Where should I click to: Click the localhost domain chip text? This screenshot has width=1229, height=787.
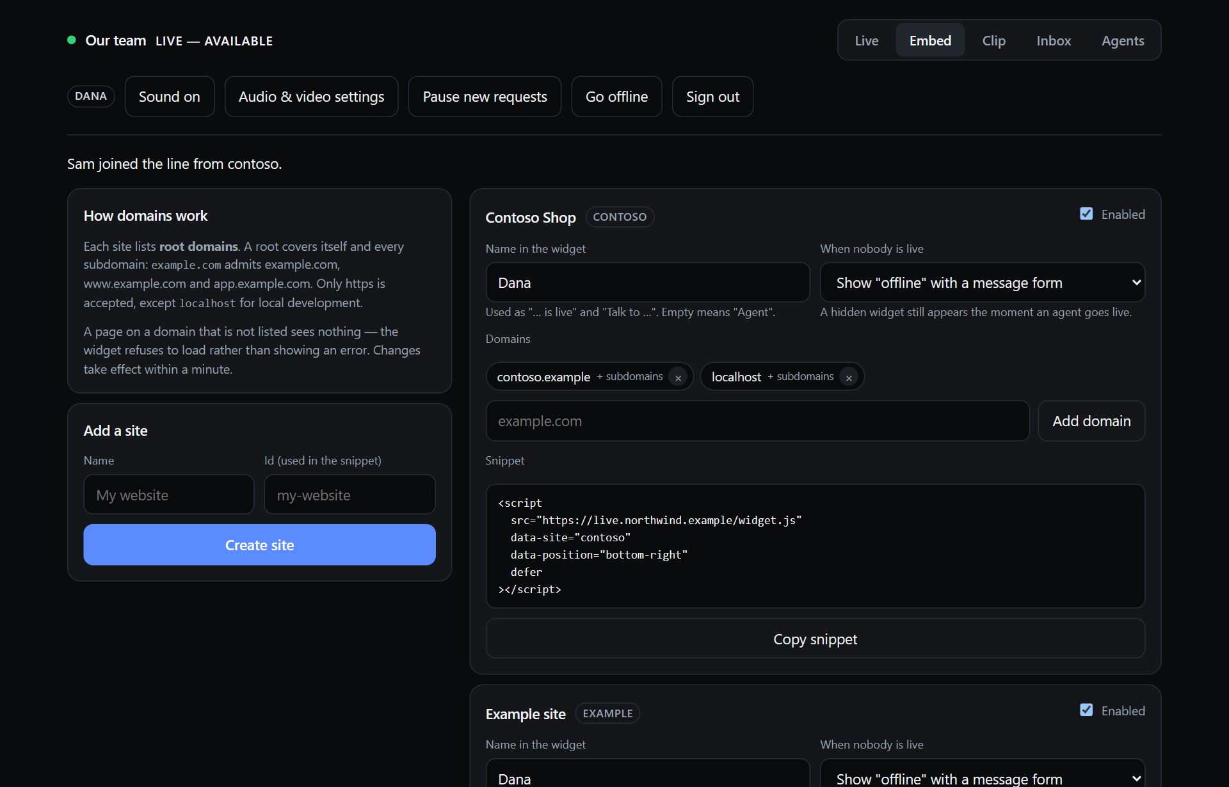click(736, 377)
